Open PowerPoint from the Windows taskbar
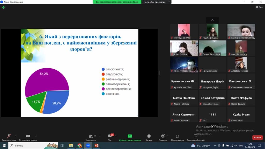The height and width of the screenshot is (149, 265). 97,146
